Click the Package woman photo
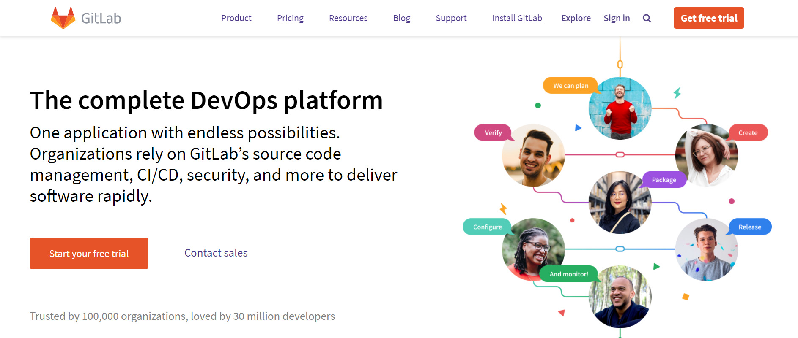The height and width of the screenshot is (338, 798). coord(620,203)
